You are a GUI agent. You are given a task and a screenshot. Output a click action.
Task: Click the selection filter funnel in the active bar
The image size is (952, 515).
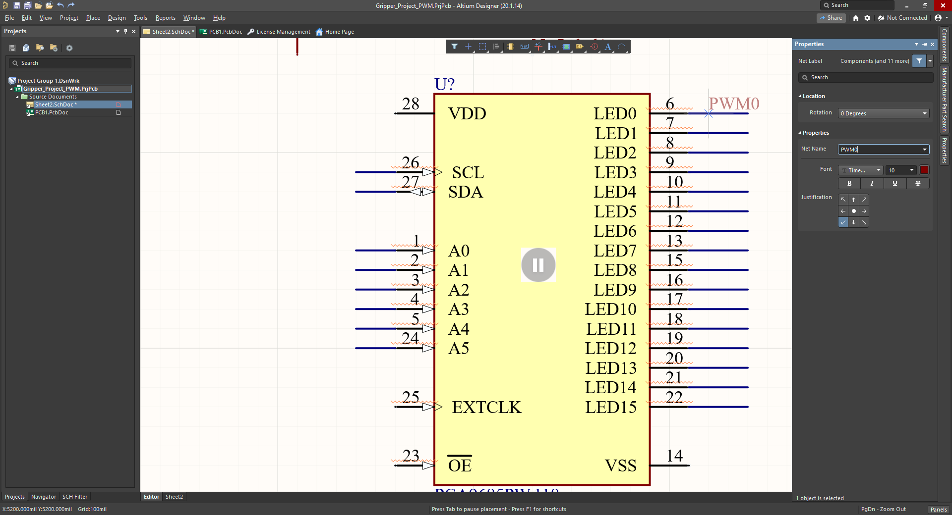pyautogui.click(x=454, y=47)
